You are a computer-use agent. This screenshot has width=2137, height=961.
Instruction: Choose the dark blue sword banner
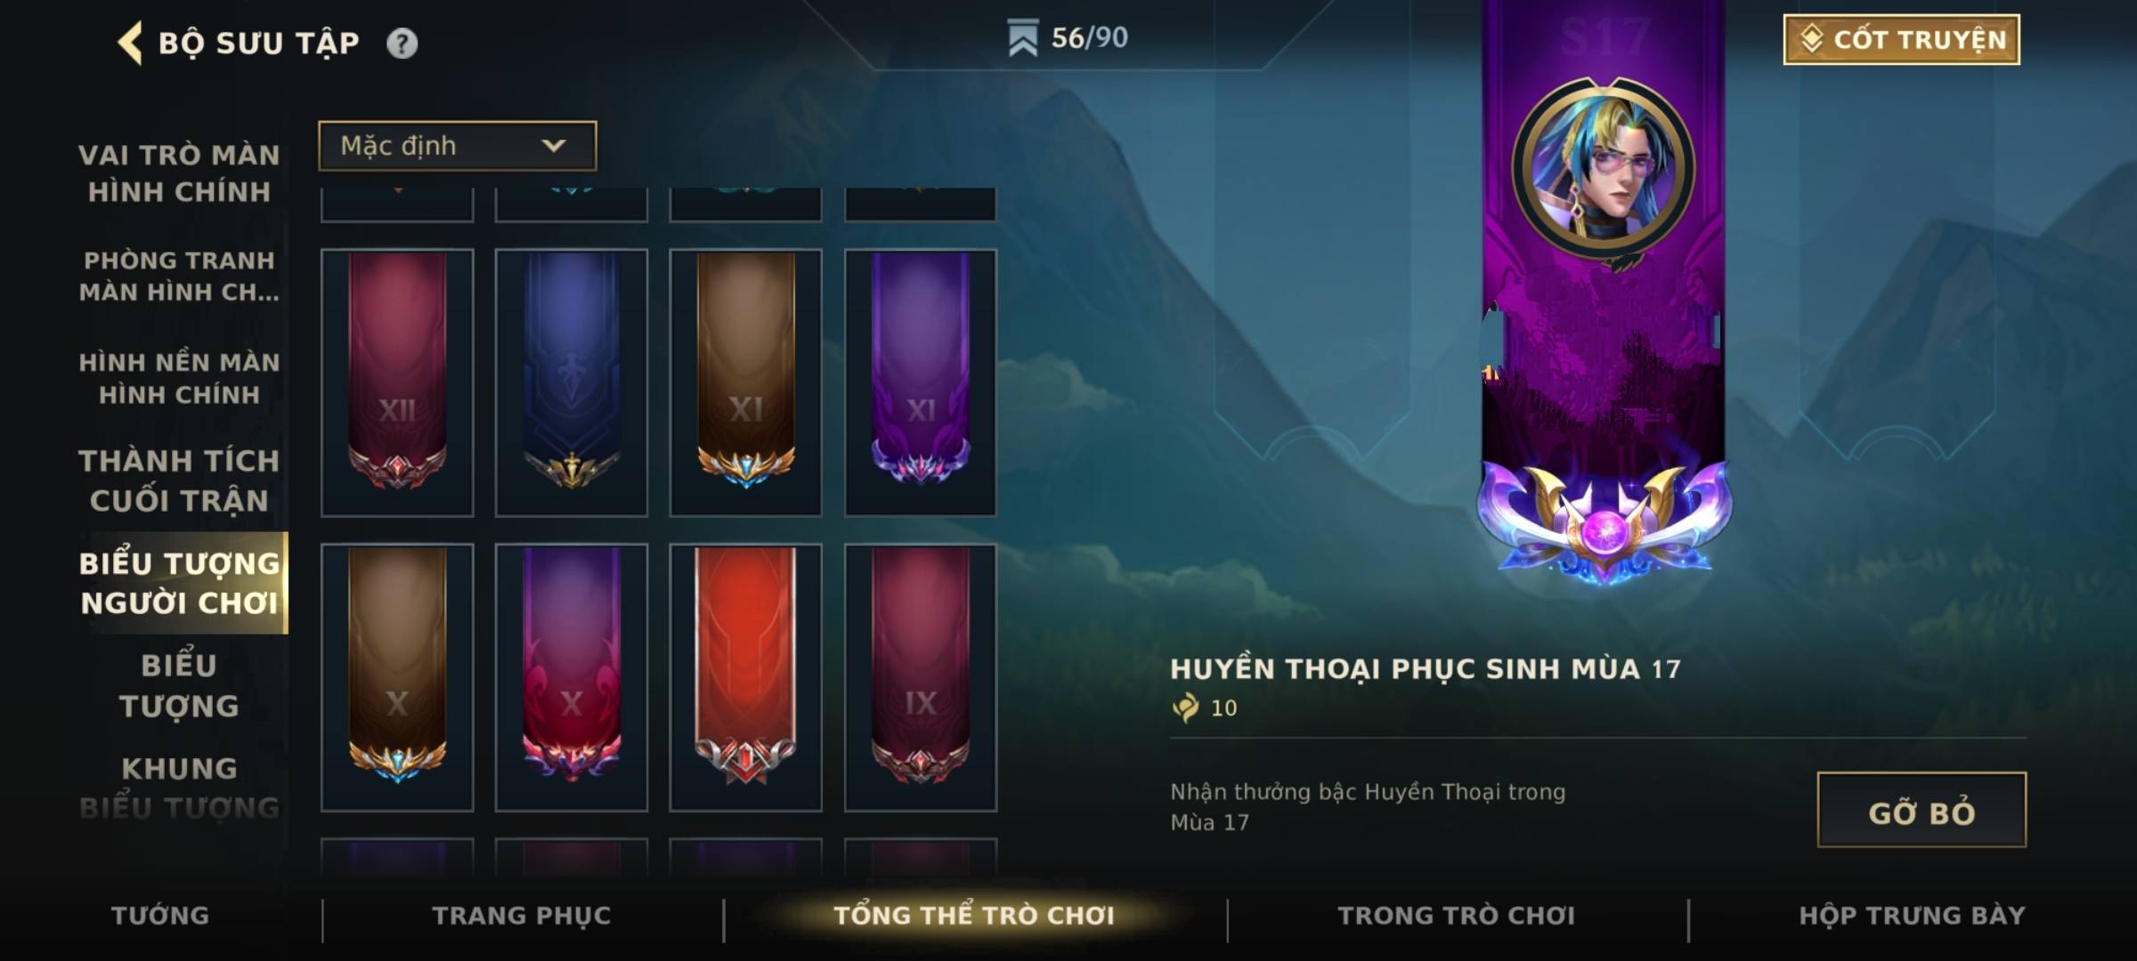[x=572, y=383]
